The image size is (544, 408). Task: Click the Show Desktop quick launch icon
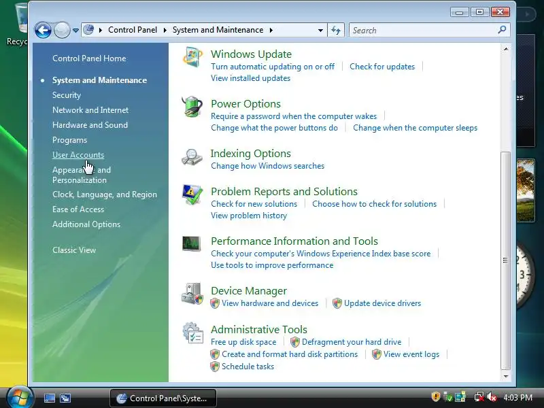tap(49, 398)
